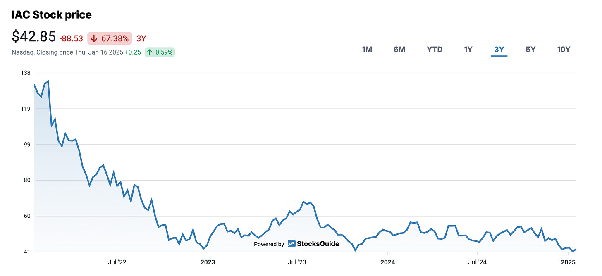Click the red down-arrow in 67.38% badge
Viewport: 602px width, 276px height.
(94, 38)
